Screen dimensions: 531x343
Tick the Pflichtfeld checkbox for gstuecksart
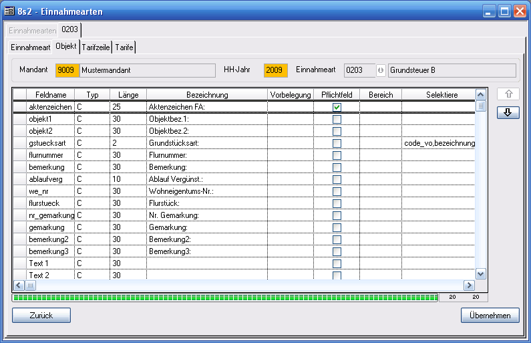(x=337, y=143)
